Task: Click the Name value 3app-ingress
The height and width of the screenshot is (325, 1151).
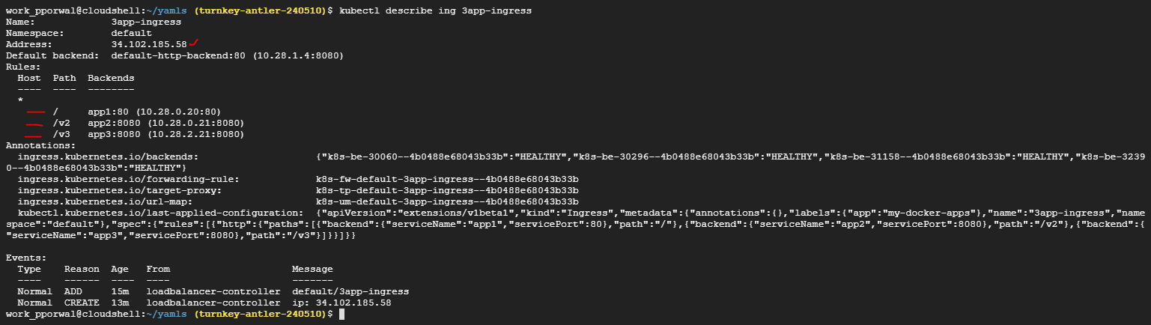Action: click(146, 22)
